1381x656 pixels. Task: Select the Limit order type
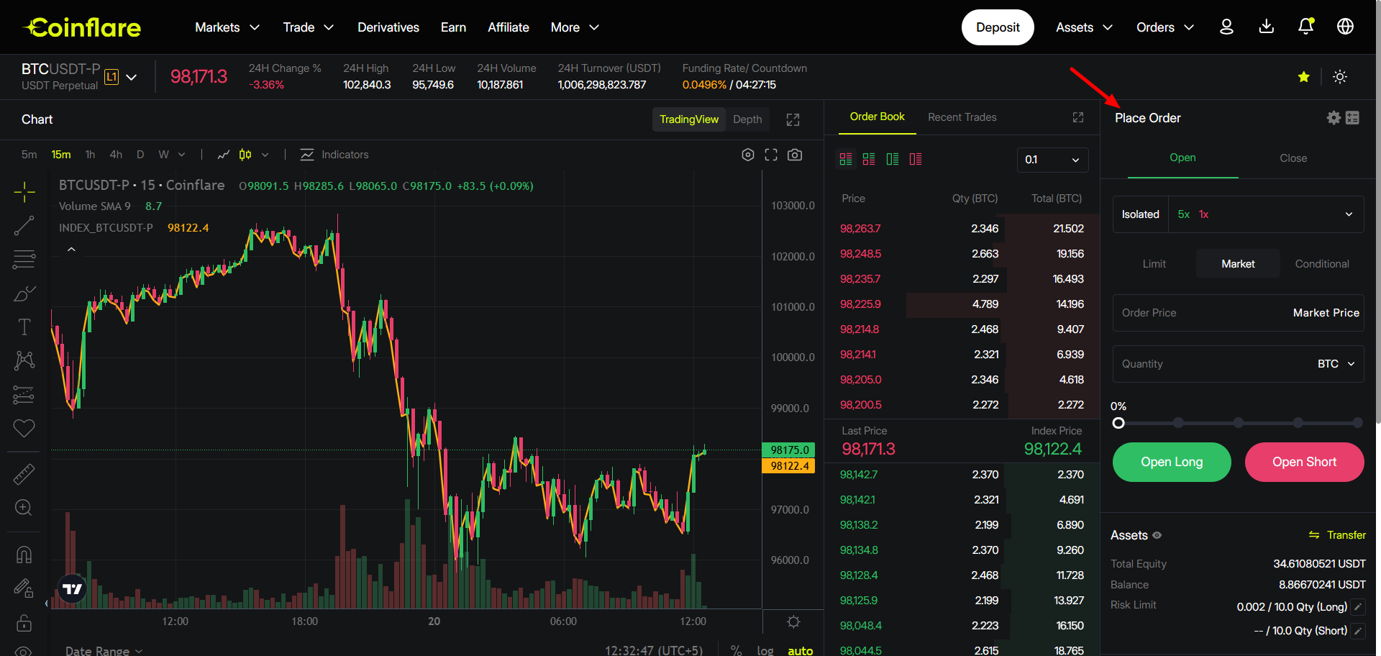(x=1154, y=264)
